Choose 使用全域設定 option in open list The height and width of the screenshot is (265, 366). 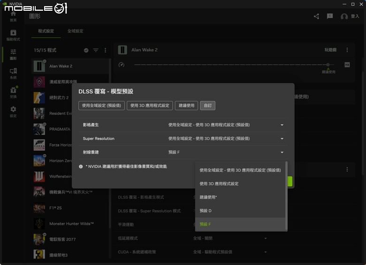click(x=240, y=170)
